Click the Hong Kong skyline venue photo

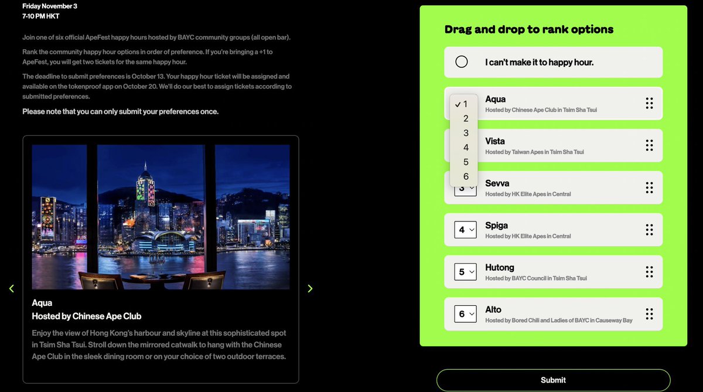click(161, 217)
